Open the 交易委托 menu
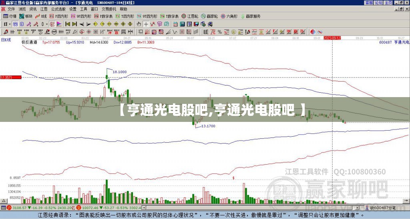Image resolution: width=410 pixels, height=219 pixels. pyautogui.click(x=109, y=9)
